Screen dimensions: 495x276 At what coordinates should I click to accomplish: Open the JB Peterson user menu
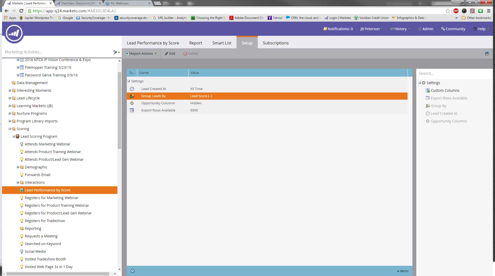pyautogui.click(x=371, y=29)
